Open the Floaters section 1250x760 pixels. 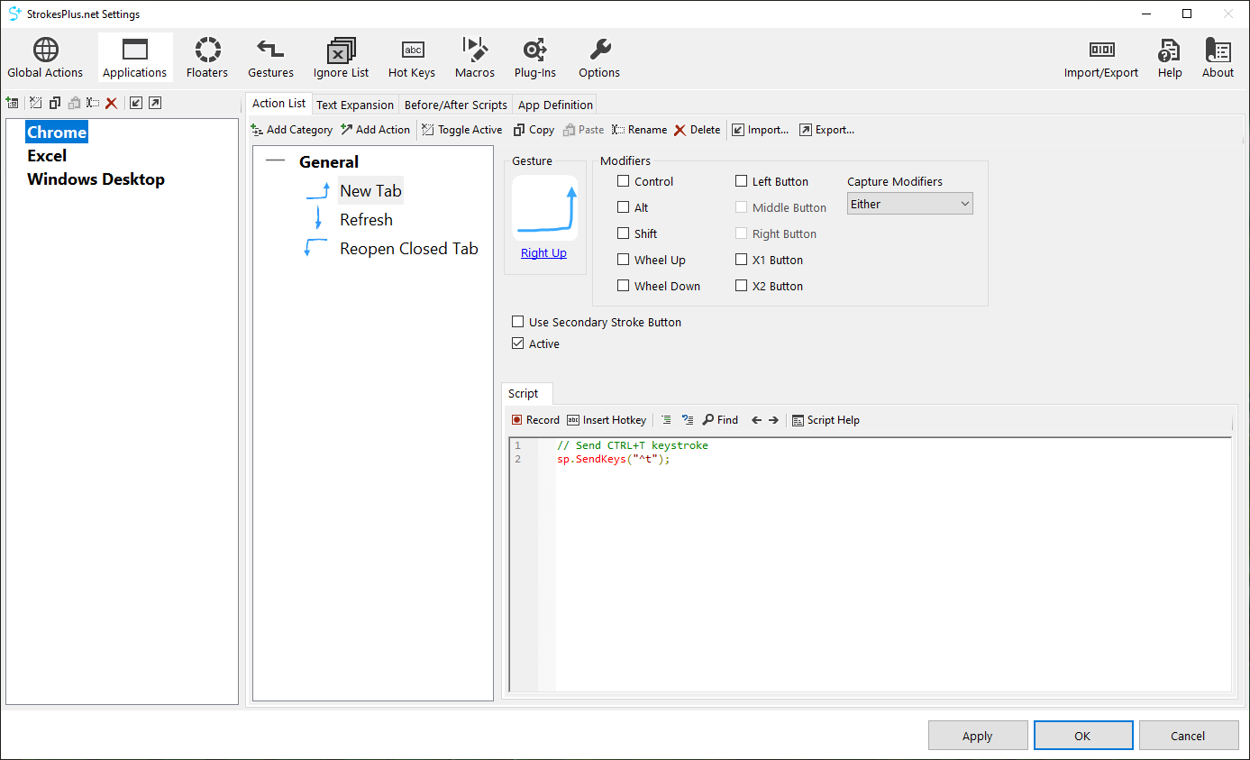207,59
